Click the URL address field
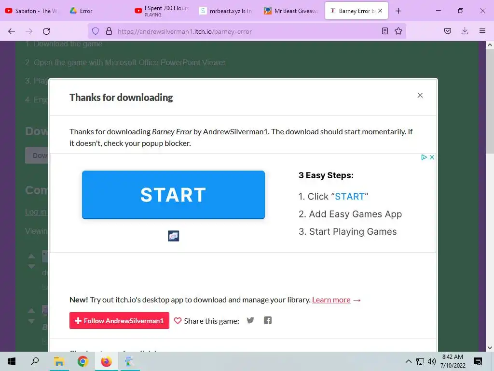Image resolution: width=494 pixels, height=371 pixels. click(247, 31)
